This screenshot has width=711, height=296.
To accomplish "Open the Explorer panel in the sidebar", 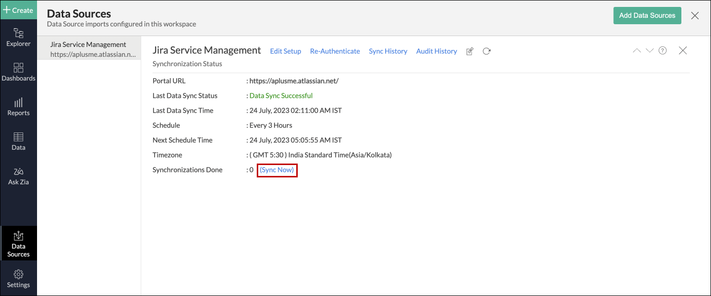I will click(18, 37).
